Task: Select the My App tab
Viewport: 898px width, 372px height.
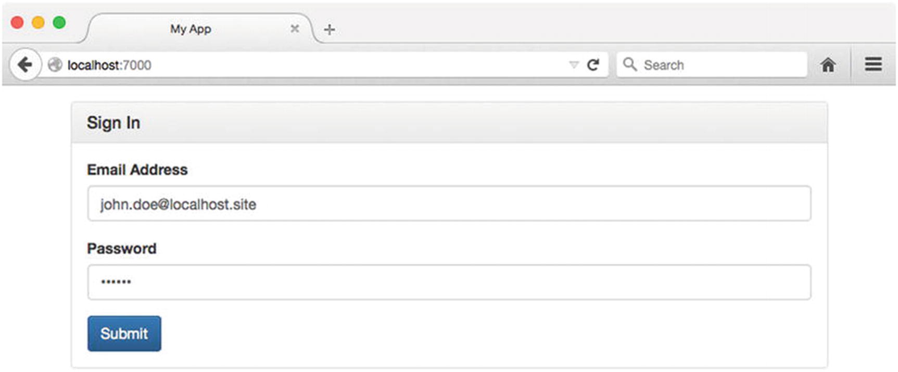Action: coord(191,29)
